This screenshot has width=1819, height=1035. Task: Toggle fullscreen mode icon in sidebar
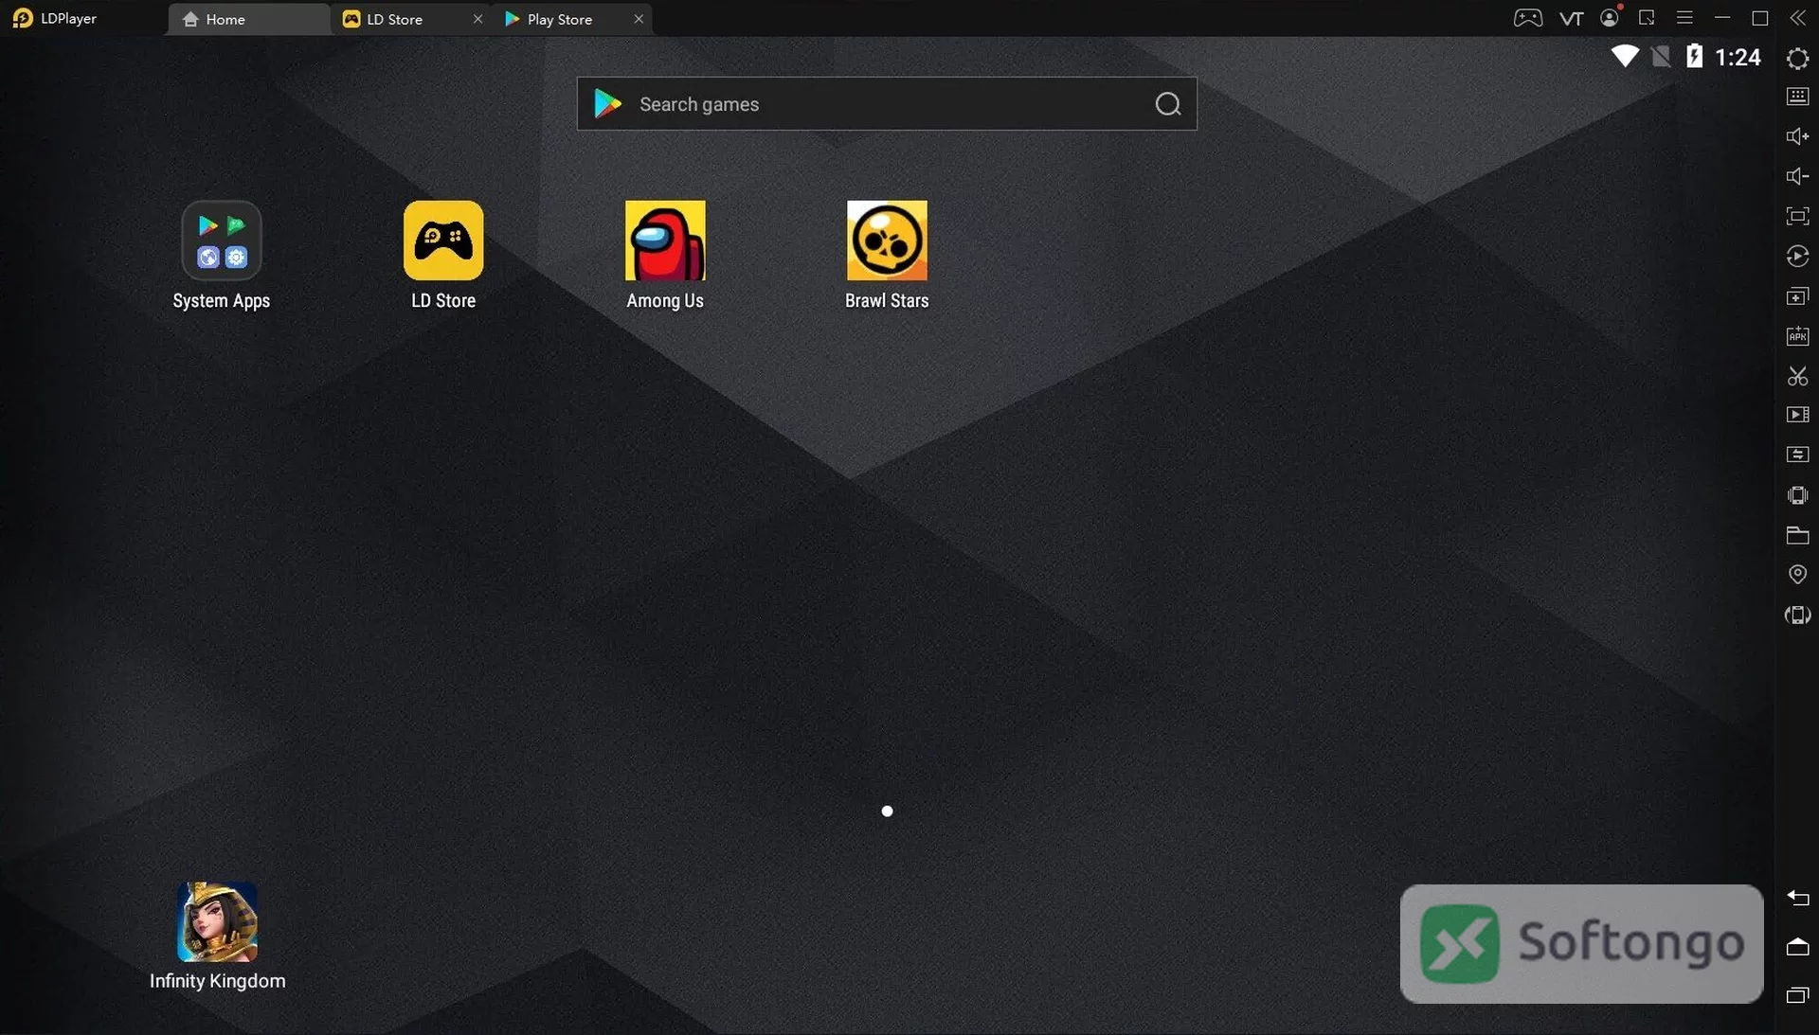(1797, 216)
